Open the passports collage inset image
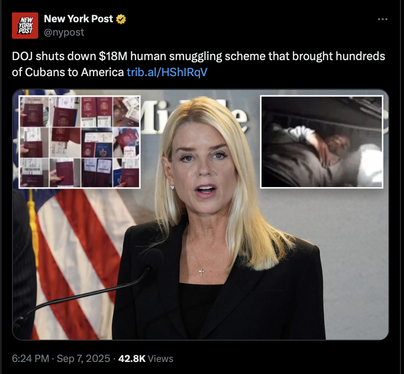This screenshot has width=404, height=374. click(x=80, y=142)
